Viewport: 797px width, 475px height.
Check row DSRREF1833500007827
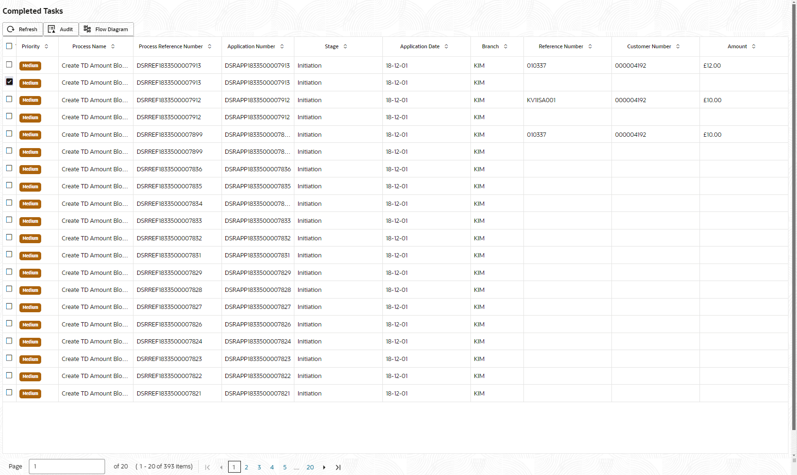click(9, 306)
